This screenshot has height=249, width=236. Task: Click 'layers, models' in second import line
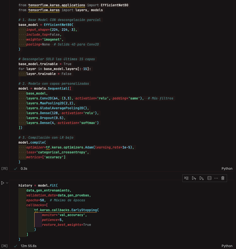tap(89, 10)
